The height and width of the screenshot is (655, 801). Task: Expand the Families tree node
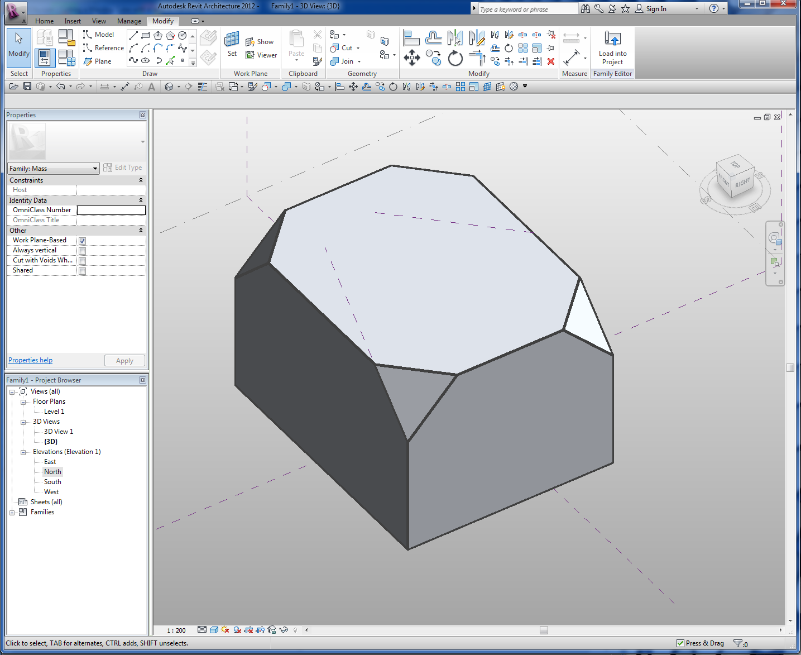pyautogui.click(x=12, y=513)
